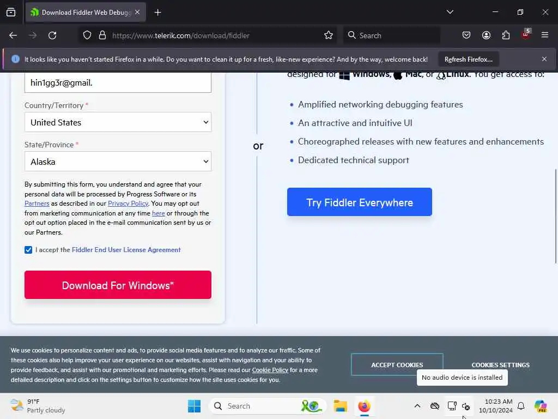Click the muted audio tray icon
Screen dimensions: 558x419
click(x=466, y=406)
